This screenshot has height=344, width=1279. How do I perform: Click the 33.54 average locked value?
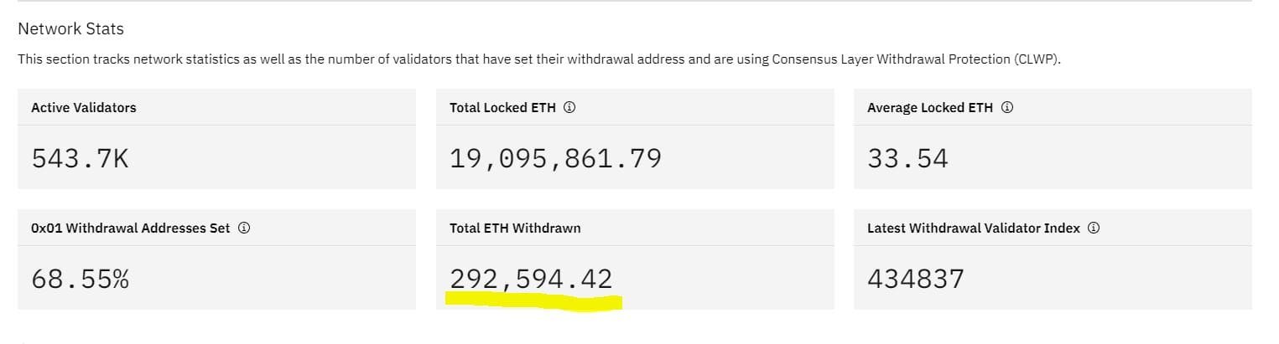point(907,158)
